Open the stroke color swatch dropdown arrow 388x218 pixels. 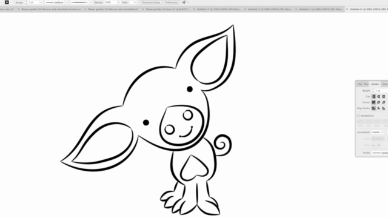11,2
